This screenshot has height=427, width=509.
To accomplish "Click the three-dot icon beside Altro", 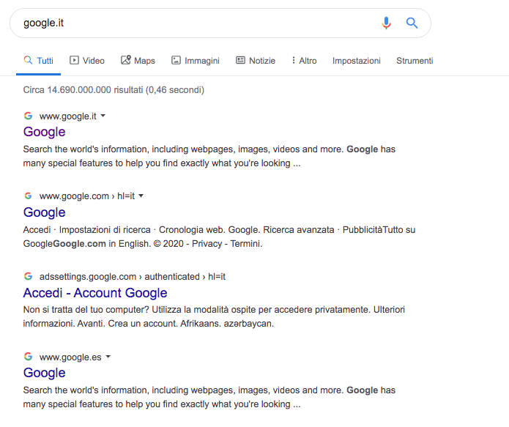I will pyautogui.click(x=294, y=60).
